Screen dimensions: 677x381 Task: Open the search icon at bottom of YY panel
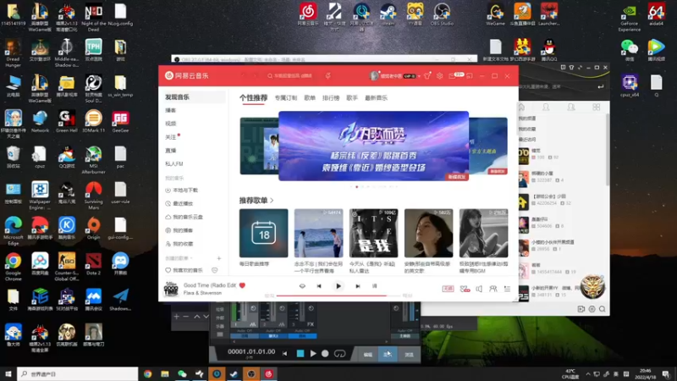coord(603,309)
